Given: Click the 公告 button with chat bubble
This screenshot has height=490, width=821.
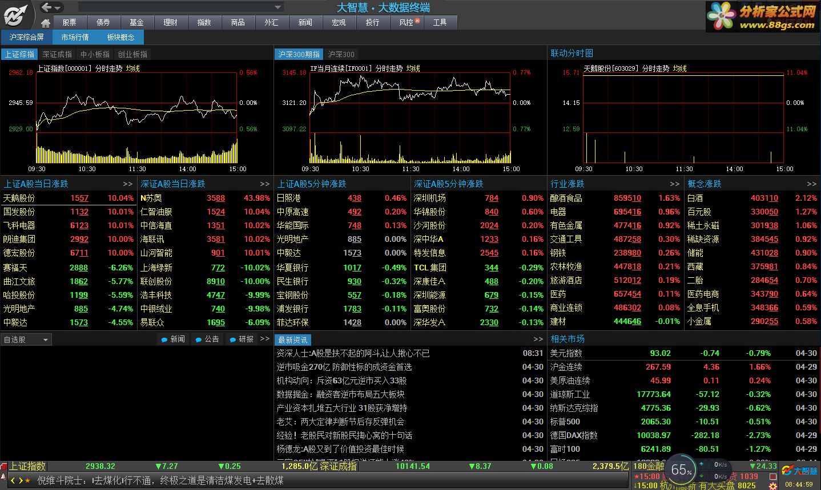Looking at the screenshot, I should coord(207,339).
